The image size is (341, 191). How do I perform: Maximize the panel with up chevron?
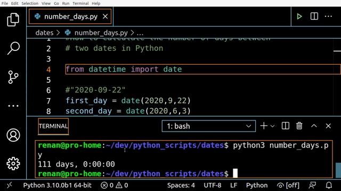314,126
